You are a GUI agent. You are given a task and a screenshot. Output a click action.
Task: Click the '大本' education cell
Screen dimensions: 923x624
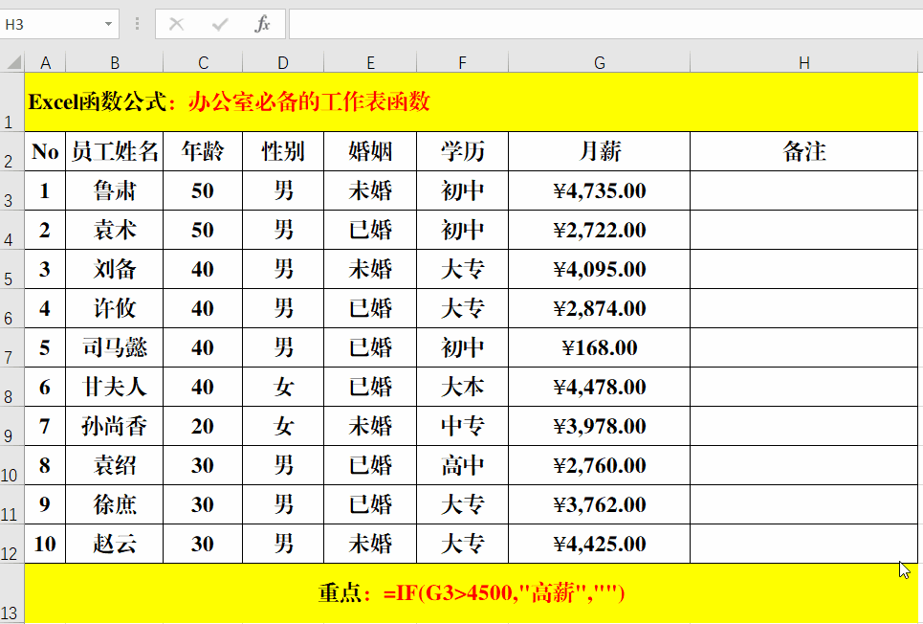(x=463, y=387)
